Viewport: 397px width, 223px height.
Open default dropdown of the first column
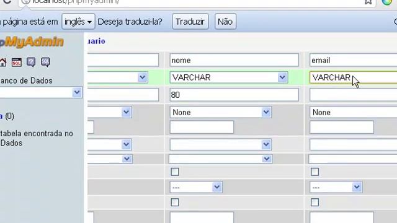click(110, 112)
